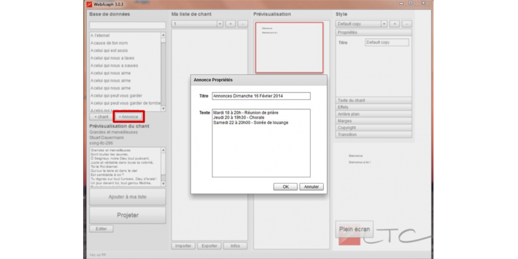Remove song list with minus button
The image size is (518, 259).
[242, 24]
